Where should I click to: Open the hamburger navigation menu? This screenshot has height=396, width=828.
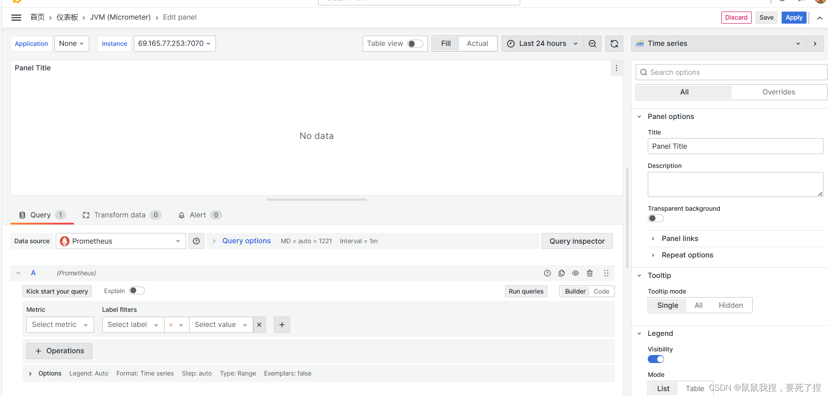point(16,17)
